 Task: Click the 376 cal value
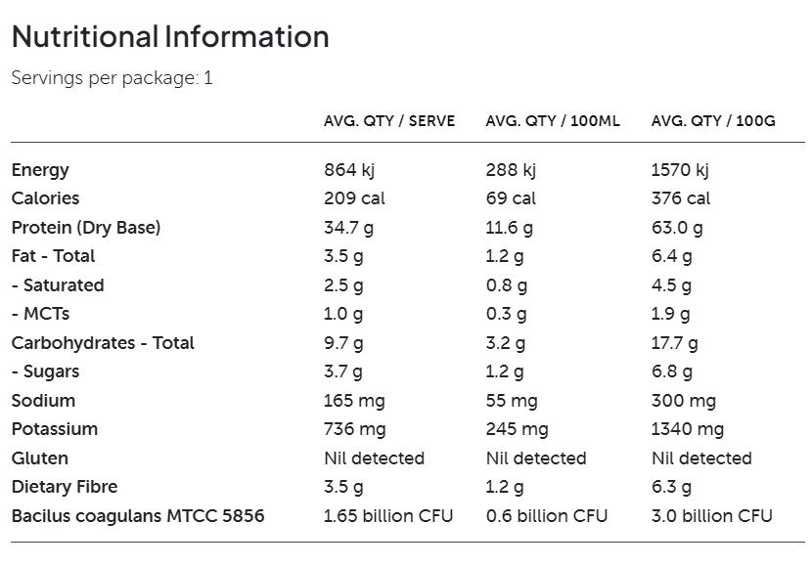tap(681, 198)
